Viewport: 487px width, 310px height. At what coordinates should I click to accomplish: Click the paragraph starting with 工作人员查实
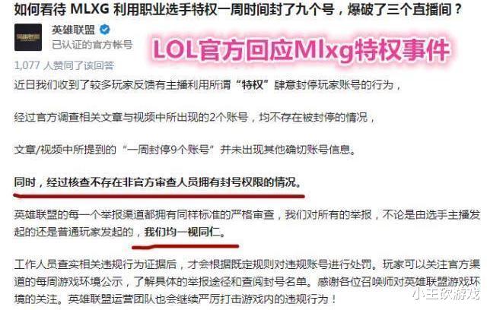click(x=247, y=281)
